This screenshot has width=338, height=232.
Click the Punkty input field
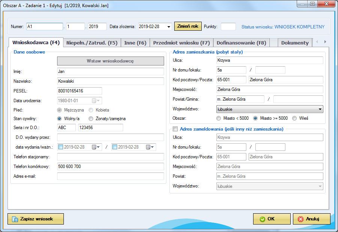tap(228, 27)
